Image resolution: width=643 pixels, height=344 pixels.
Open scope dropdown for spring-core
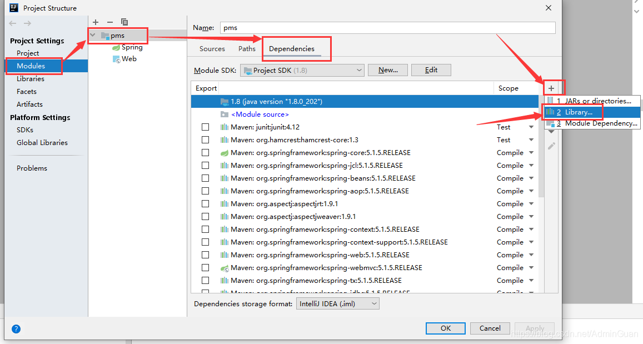(x=531, y=152)
